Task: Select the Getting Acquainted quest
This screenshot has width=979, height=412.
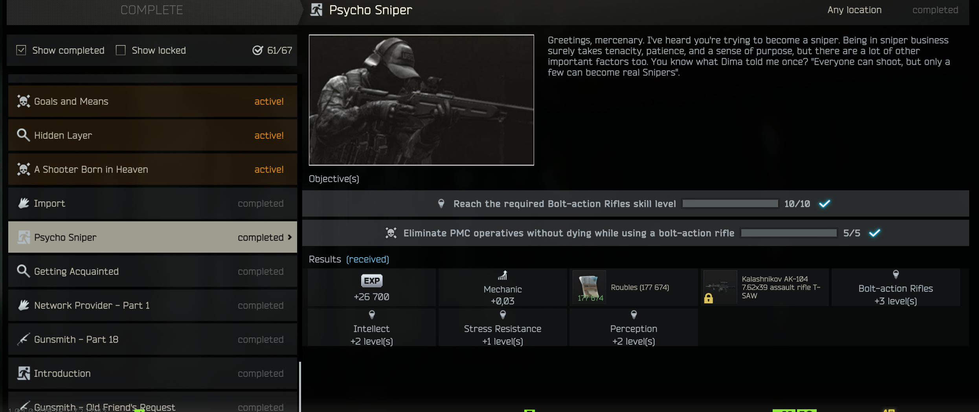Action: pyautogui.click(x=152, y=271)
